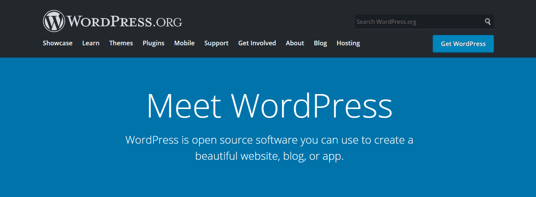The image size is (536, 197).
Task: Select Hosting in the navigation menu
Action: tap(348, 43)
